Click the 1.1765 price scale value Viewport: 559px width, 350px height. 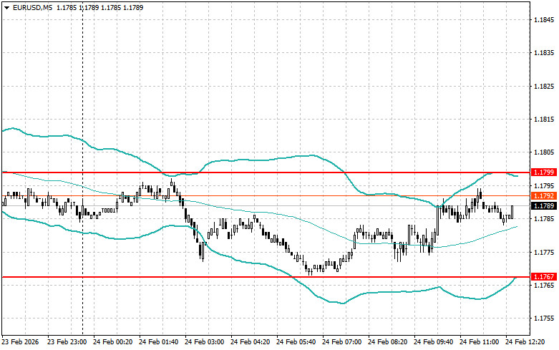pos(544,286)
